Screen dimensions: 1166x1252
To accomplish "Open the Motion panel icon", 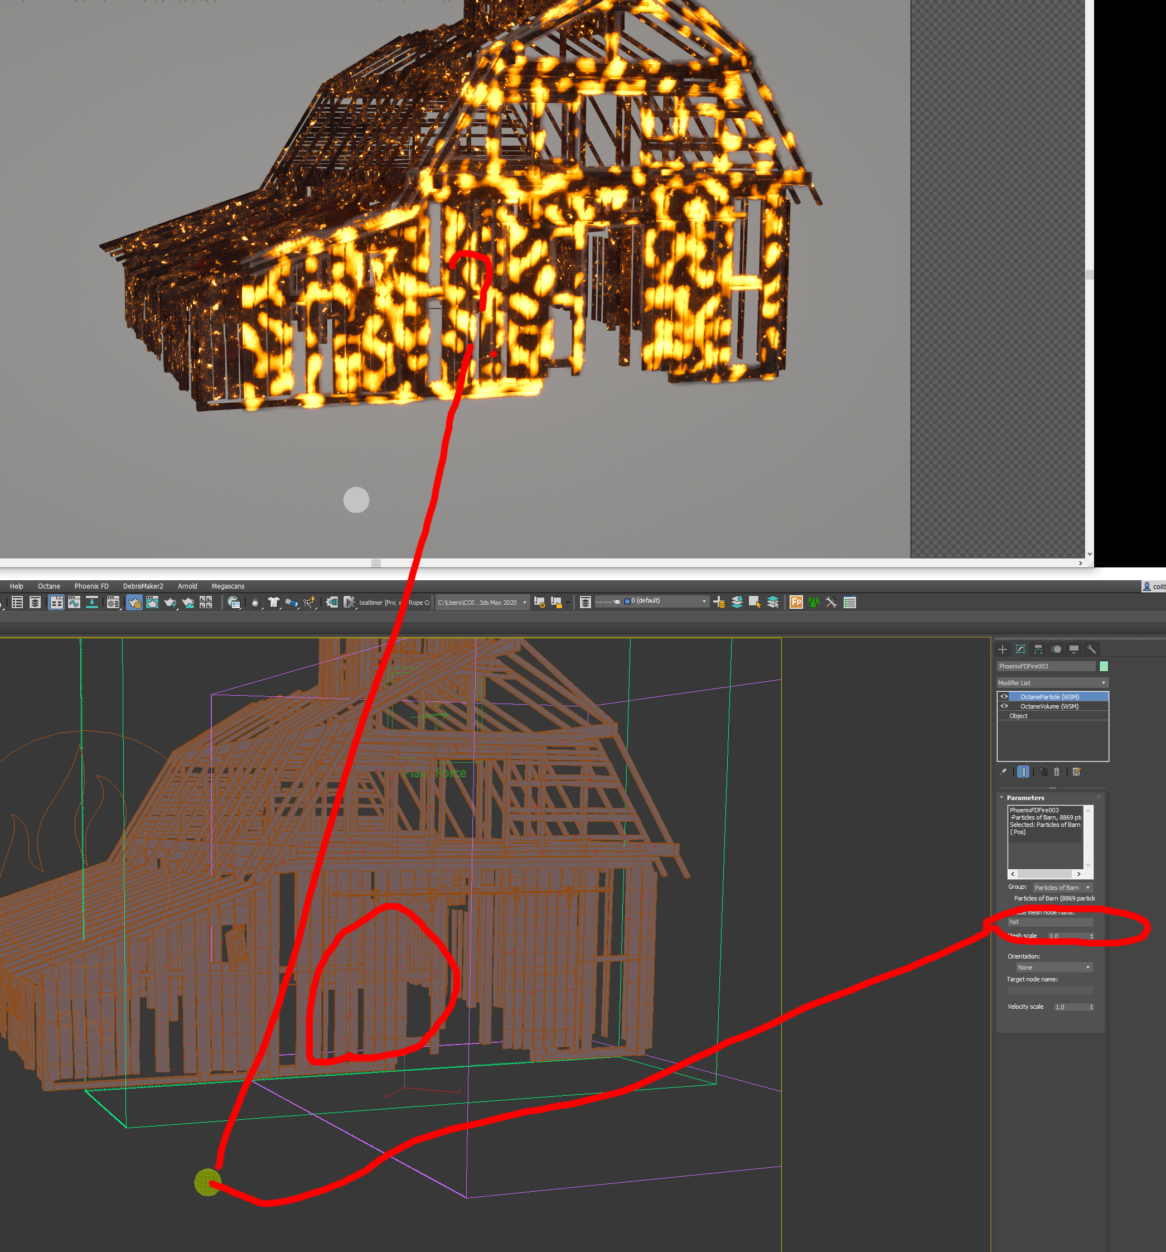I will pyautogui.click(x=1057, y=649).
